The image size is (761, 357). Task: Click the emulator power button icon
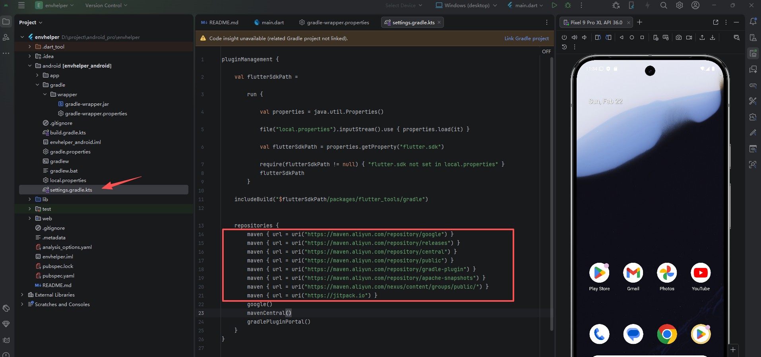click(x=564, y=37)
